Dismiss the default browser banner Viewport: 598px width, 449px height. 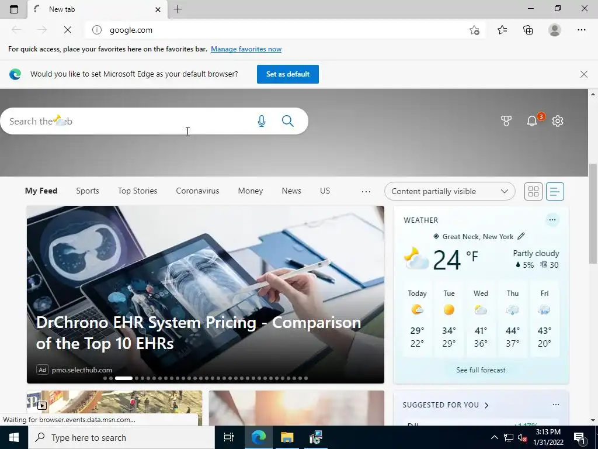coord(583,74)
